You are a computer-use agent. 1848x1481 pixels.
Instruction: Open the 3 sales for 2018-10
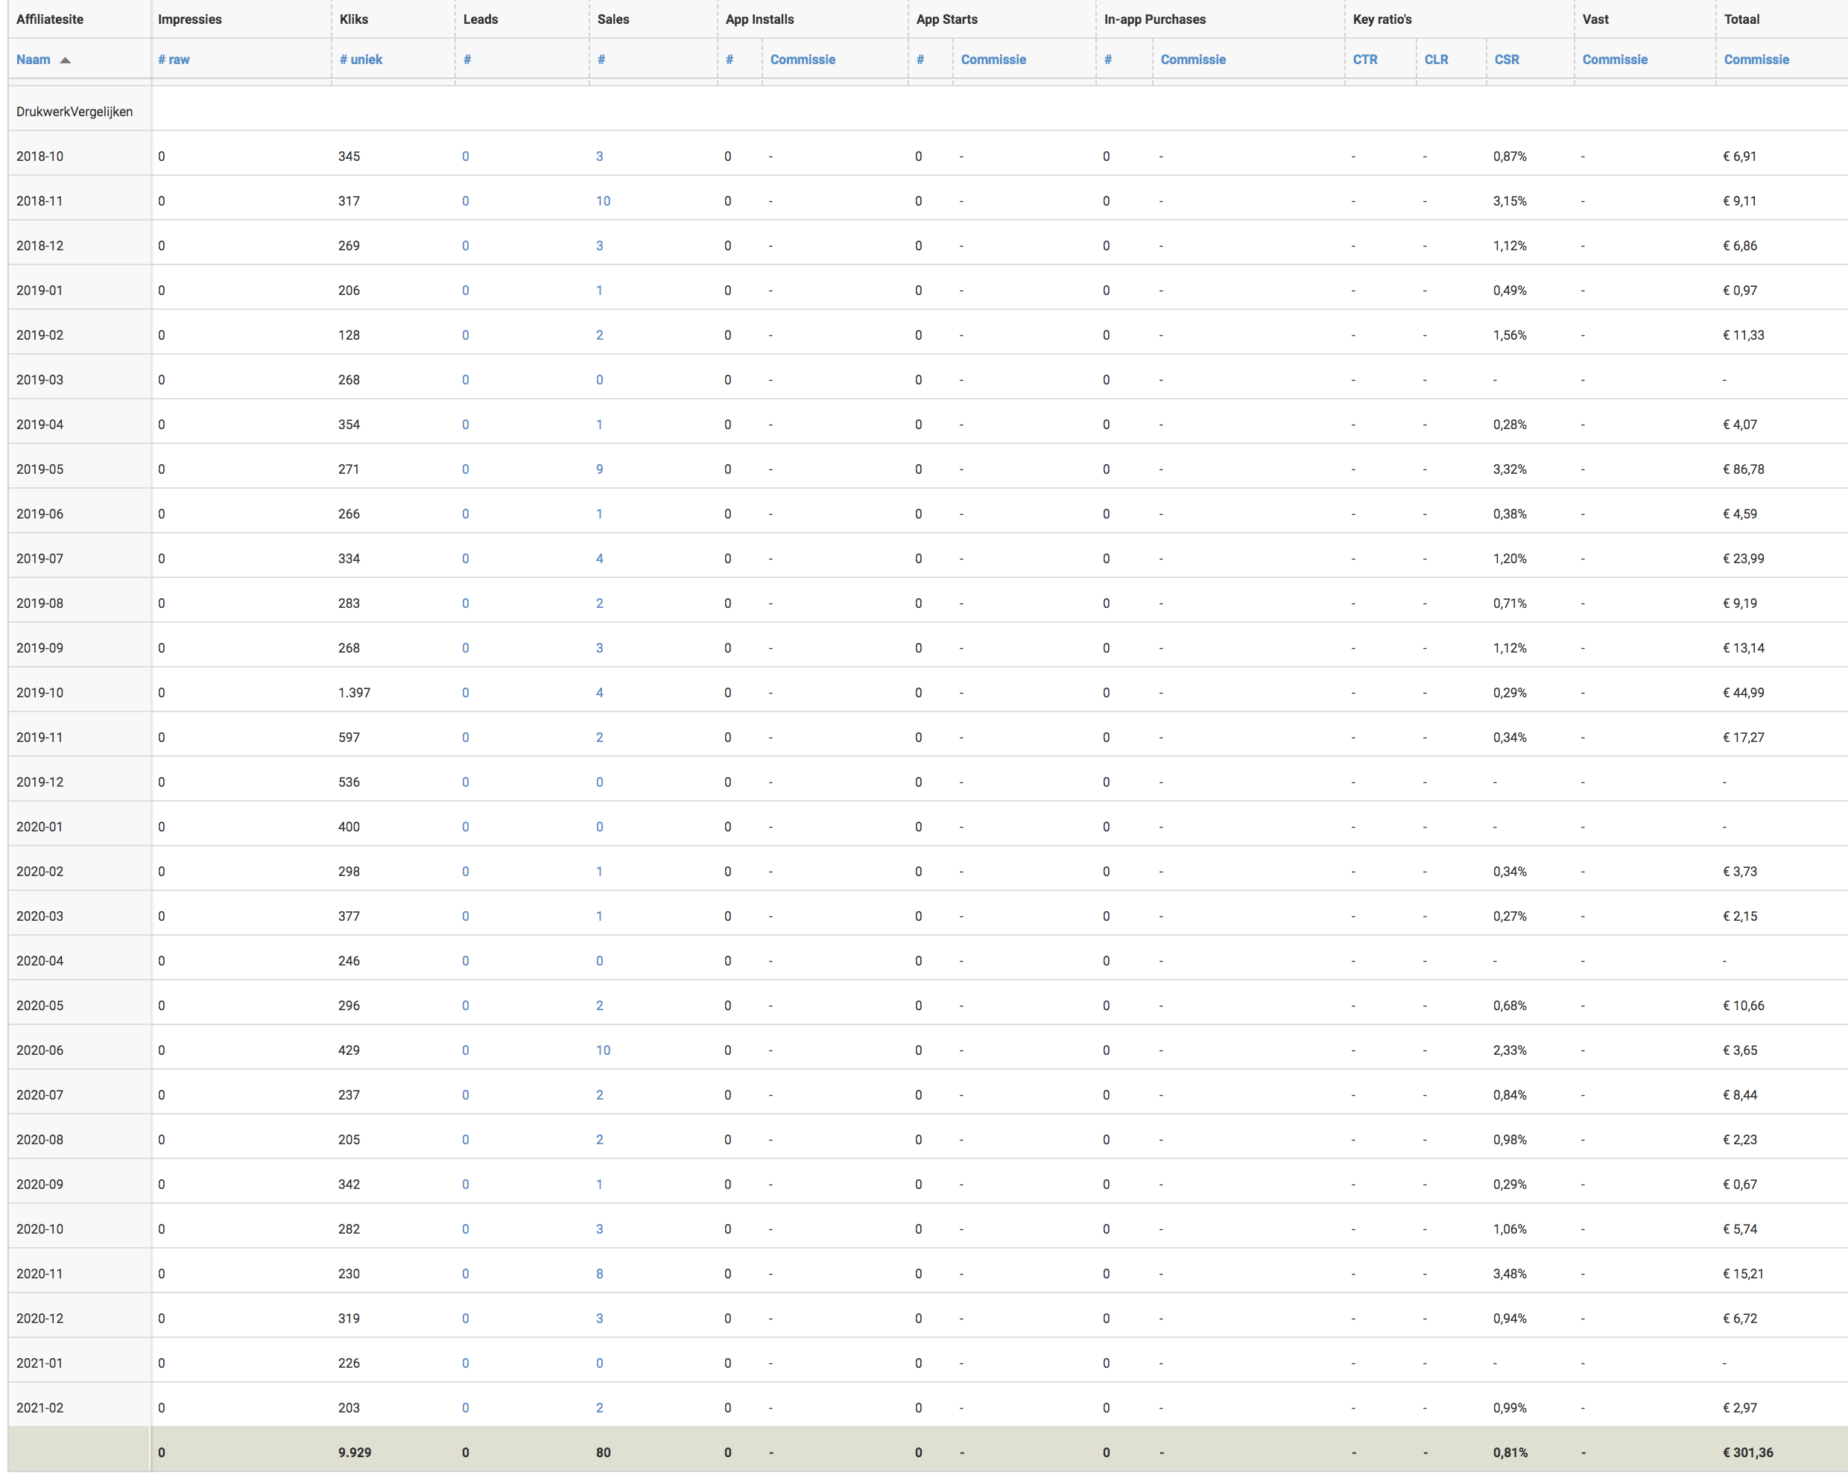click(x=600, y=156)
